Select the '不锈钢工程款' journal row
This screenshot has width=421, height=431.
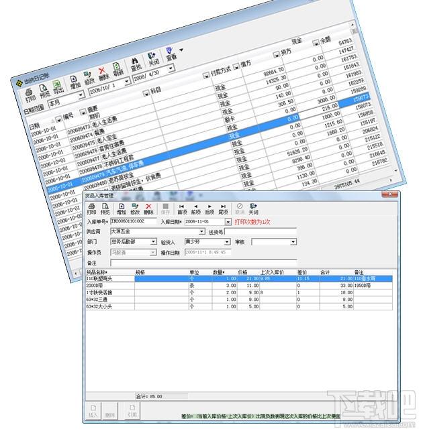(x=119, y=162)
